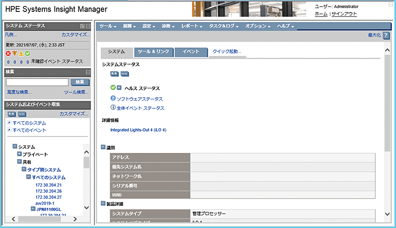
Task: Open the 設定 menu
Action: click(149, 26)
